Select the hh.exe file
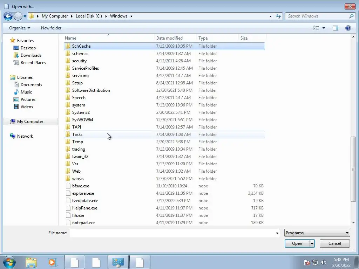The image size is (359, 269). coord(164,215)
